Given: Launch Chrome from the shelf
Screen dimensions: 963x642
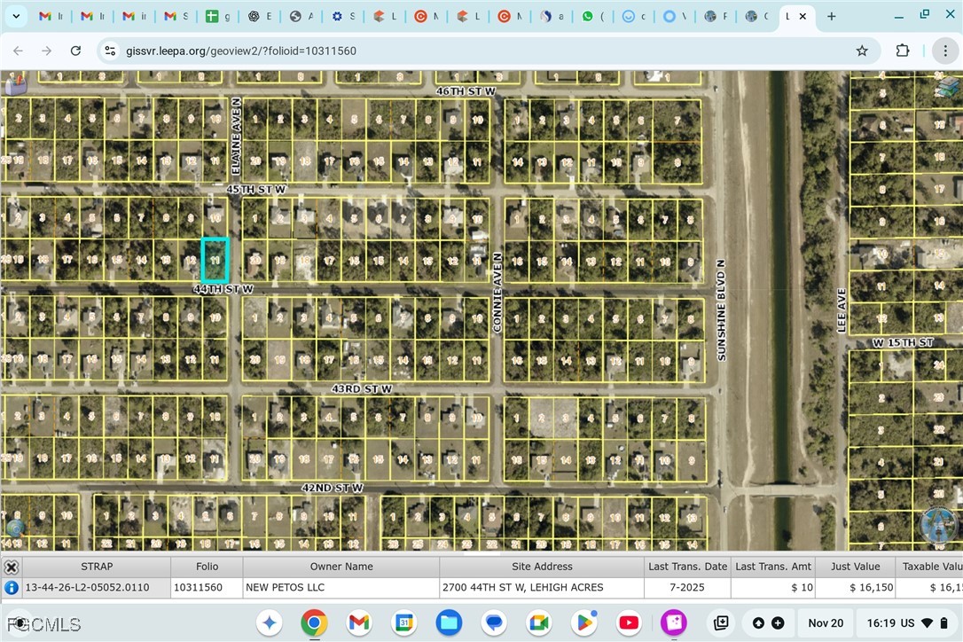Looking at the screenshot, I should 315,622.
